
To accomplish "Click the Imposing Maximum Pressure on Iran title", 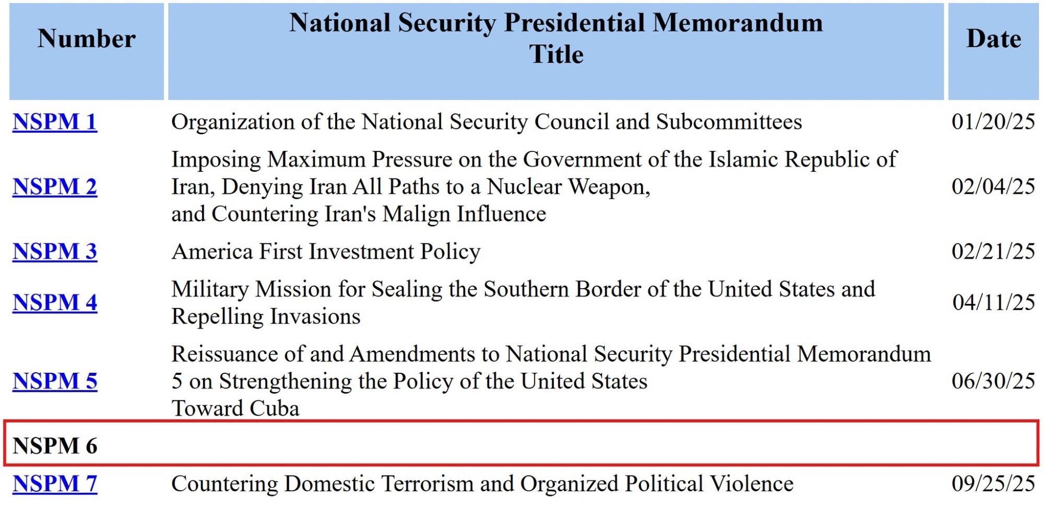I will coord(533,187).
